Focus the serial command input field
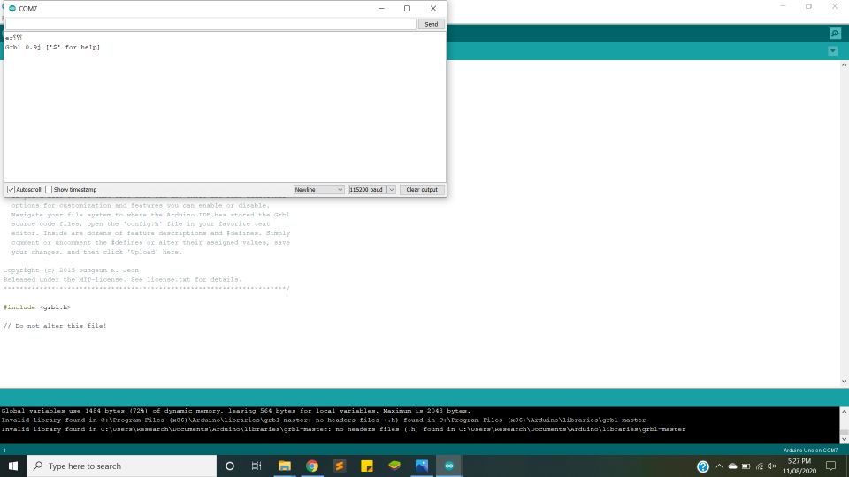The width and height of the screenshot is (849, 477). pyautogui.click(x=210, y=24)
